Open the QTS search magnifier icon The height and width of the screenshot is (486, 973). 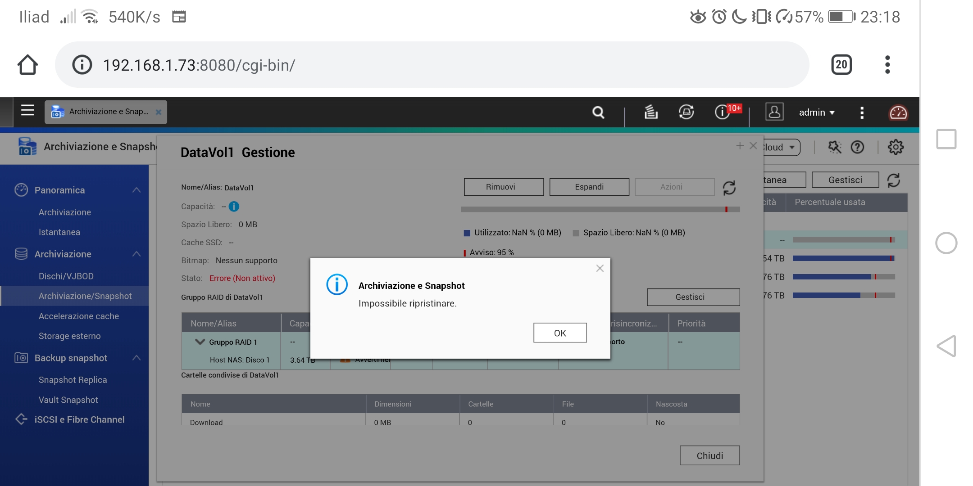pyautogui.click(x=598, y=112)
